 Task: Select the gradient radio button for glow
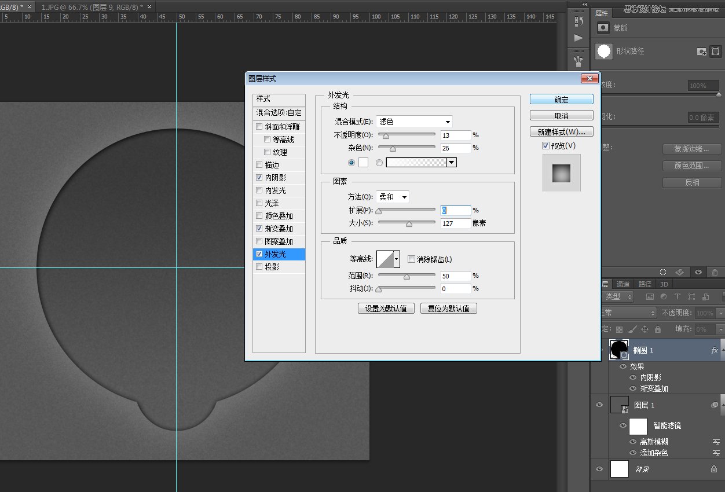[x=380, y=163]
